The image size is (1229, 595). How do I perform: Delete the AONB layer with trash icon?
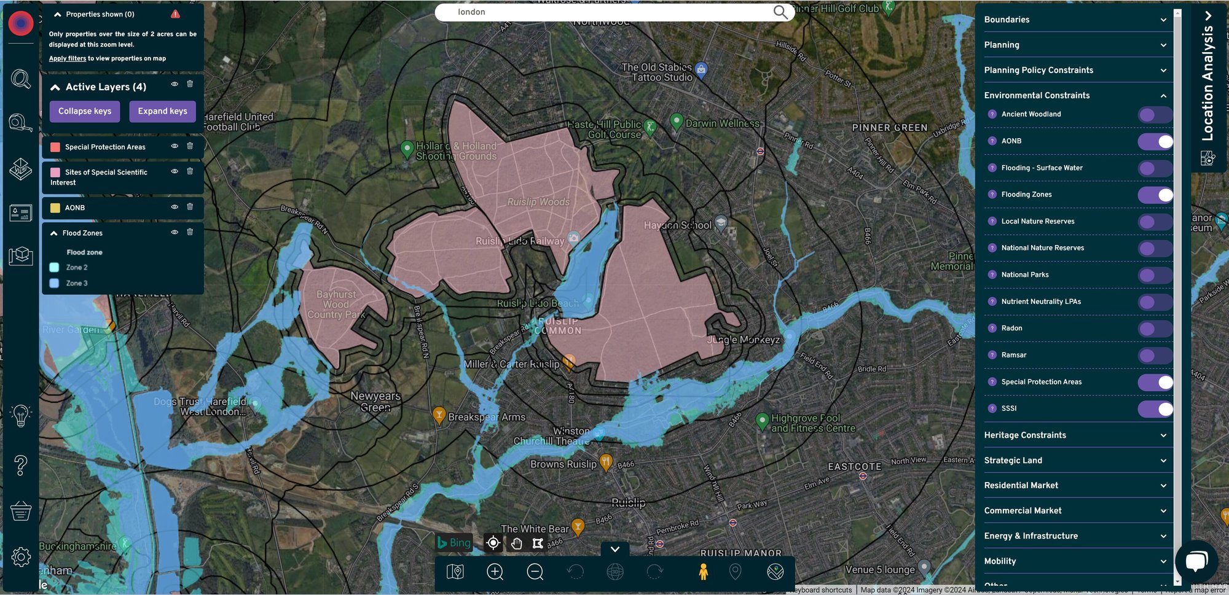[x=190, y=207]
